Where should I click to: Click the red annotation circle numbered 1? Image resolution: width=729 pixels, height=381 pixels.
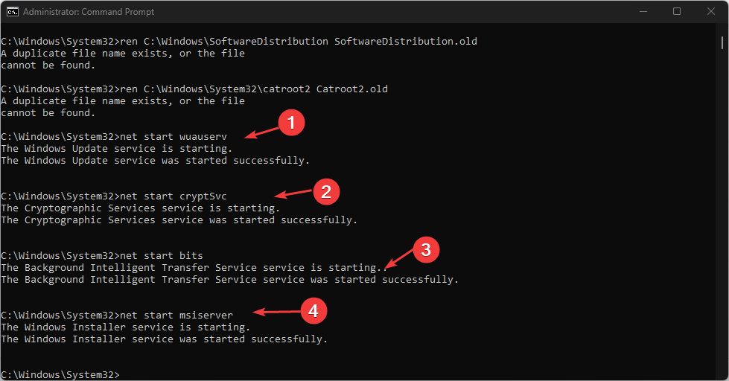(291, 123)
